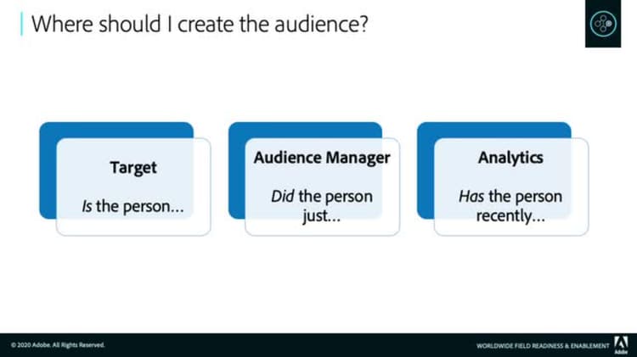Click the text "Has the person recently..."
The image size is (637, 357).
510,206
